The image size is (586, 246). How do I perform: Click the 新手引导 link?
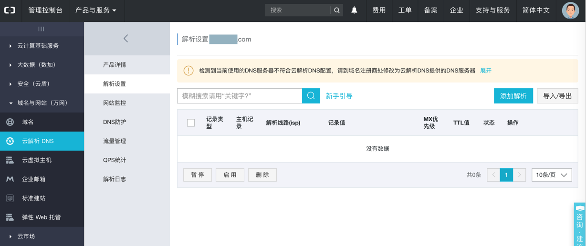(x=339, y=96)
